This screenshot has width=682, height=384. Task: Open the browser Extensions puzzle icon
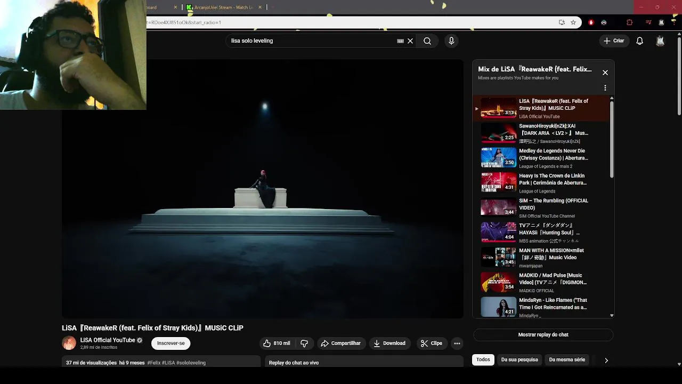tap(630, 22)
